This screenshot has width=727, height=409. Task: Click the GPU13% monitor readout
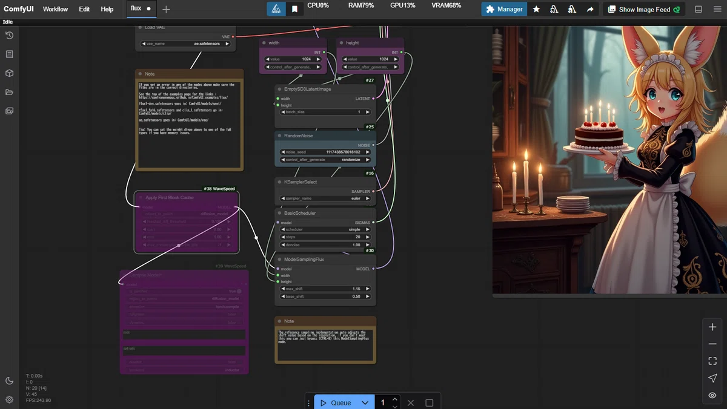[403, 5]
